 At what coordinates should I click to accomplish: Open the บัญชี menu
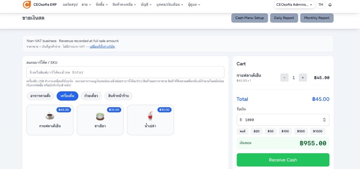click(x=146, y=5)
